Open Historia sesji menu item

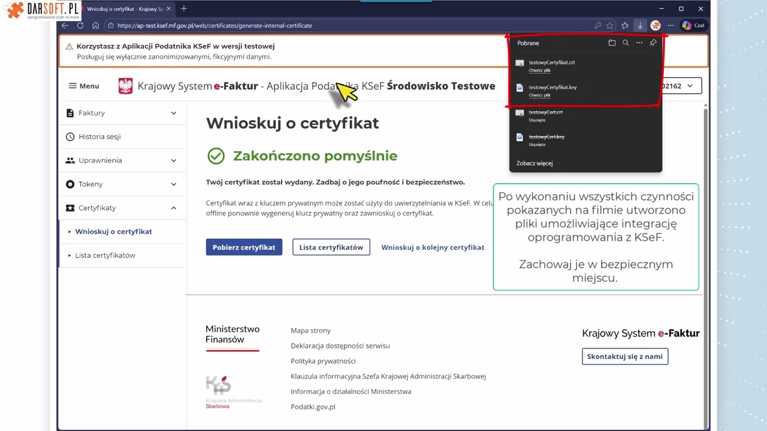(122, 136)
